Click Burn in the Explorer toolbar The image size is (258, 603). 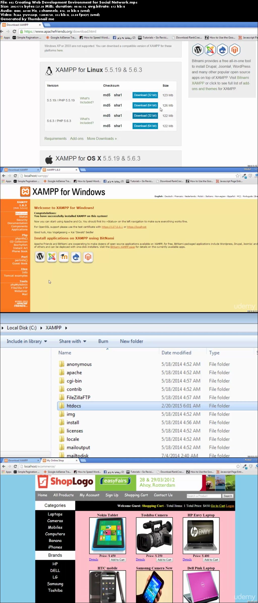tap(103, 341)
